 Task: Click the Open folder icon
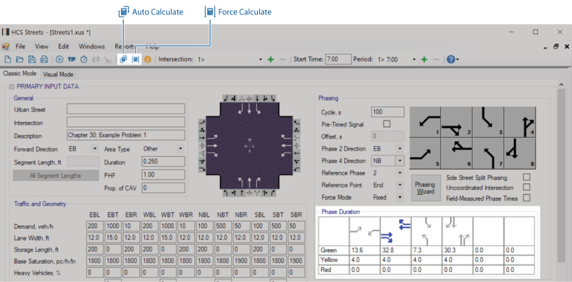pyautogui.click(x=20, y=60)
